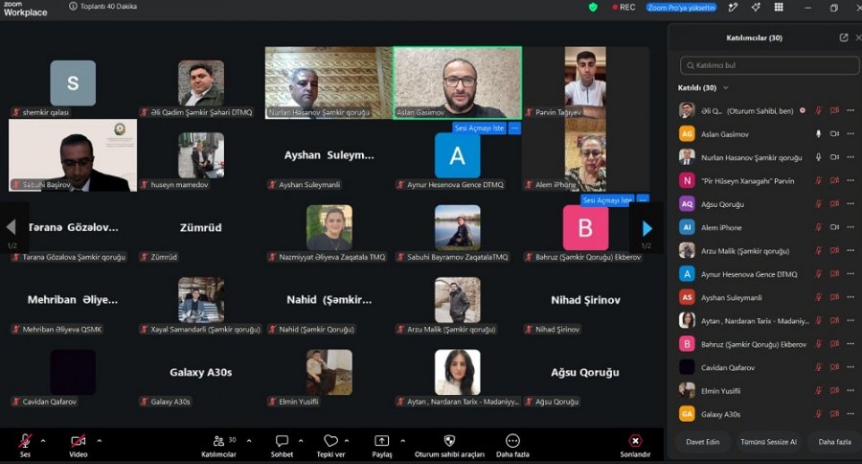Toggle Aslan Gasimov's microphone in participant list
862x464 pixels.
coord(819,134)
